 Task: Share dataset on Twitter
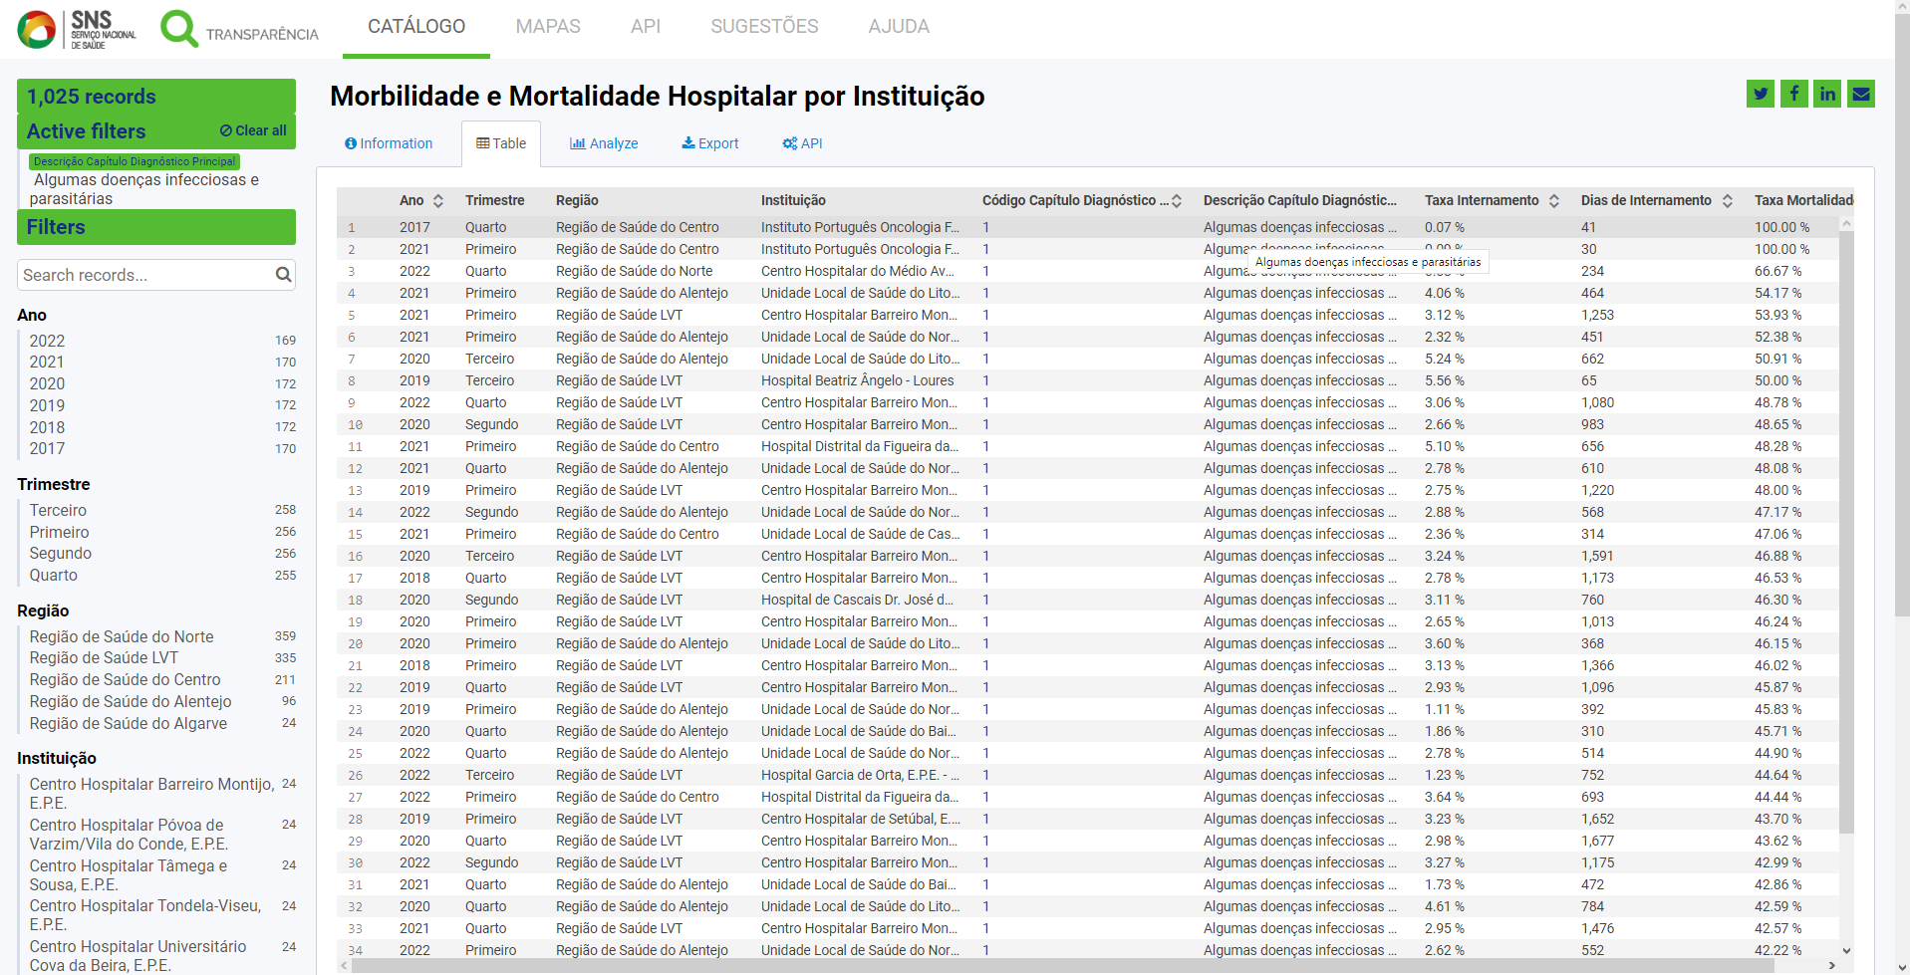[1761, 94]
